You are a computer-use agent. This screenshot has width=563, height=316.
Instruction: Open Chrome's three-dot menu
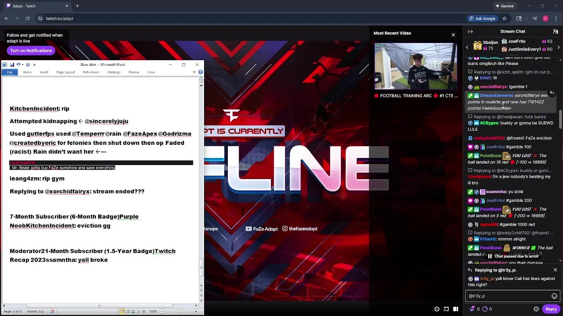(556, 18)
